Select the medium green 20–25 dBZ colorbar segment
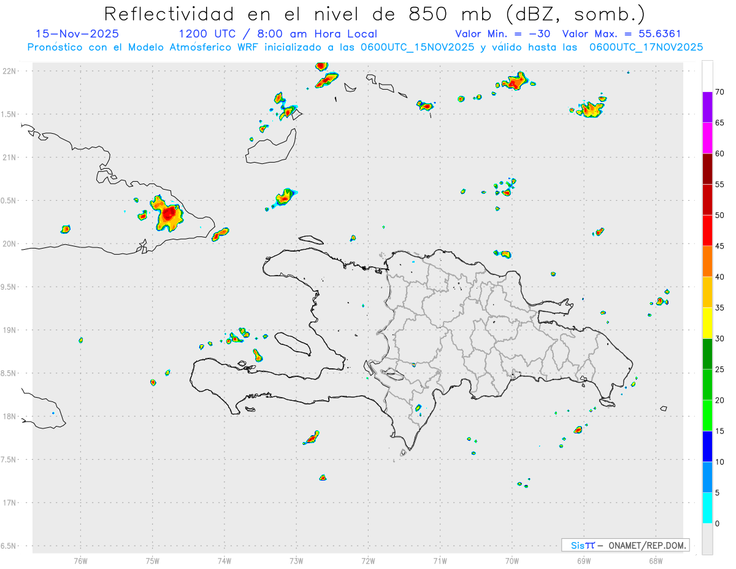736x569 pixels. [x=707, y=385]
